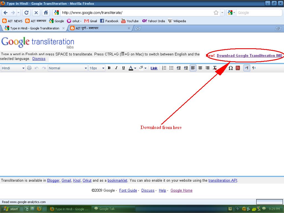Image resolution: width=284 pixels, height=213 pixels.
Task: Open the bookmarklet link
Action: click(x=117, y=180)
